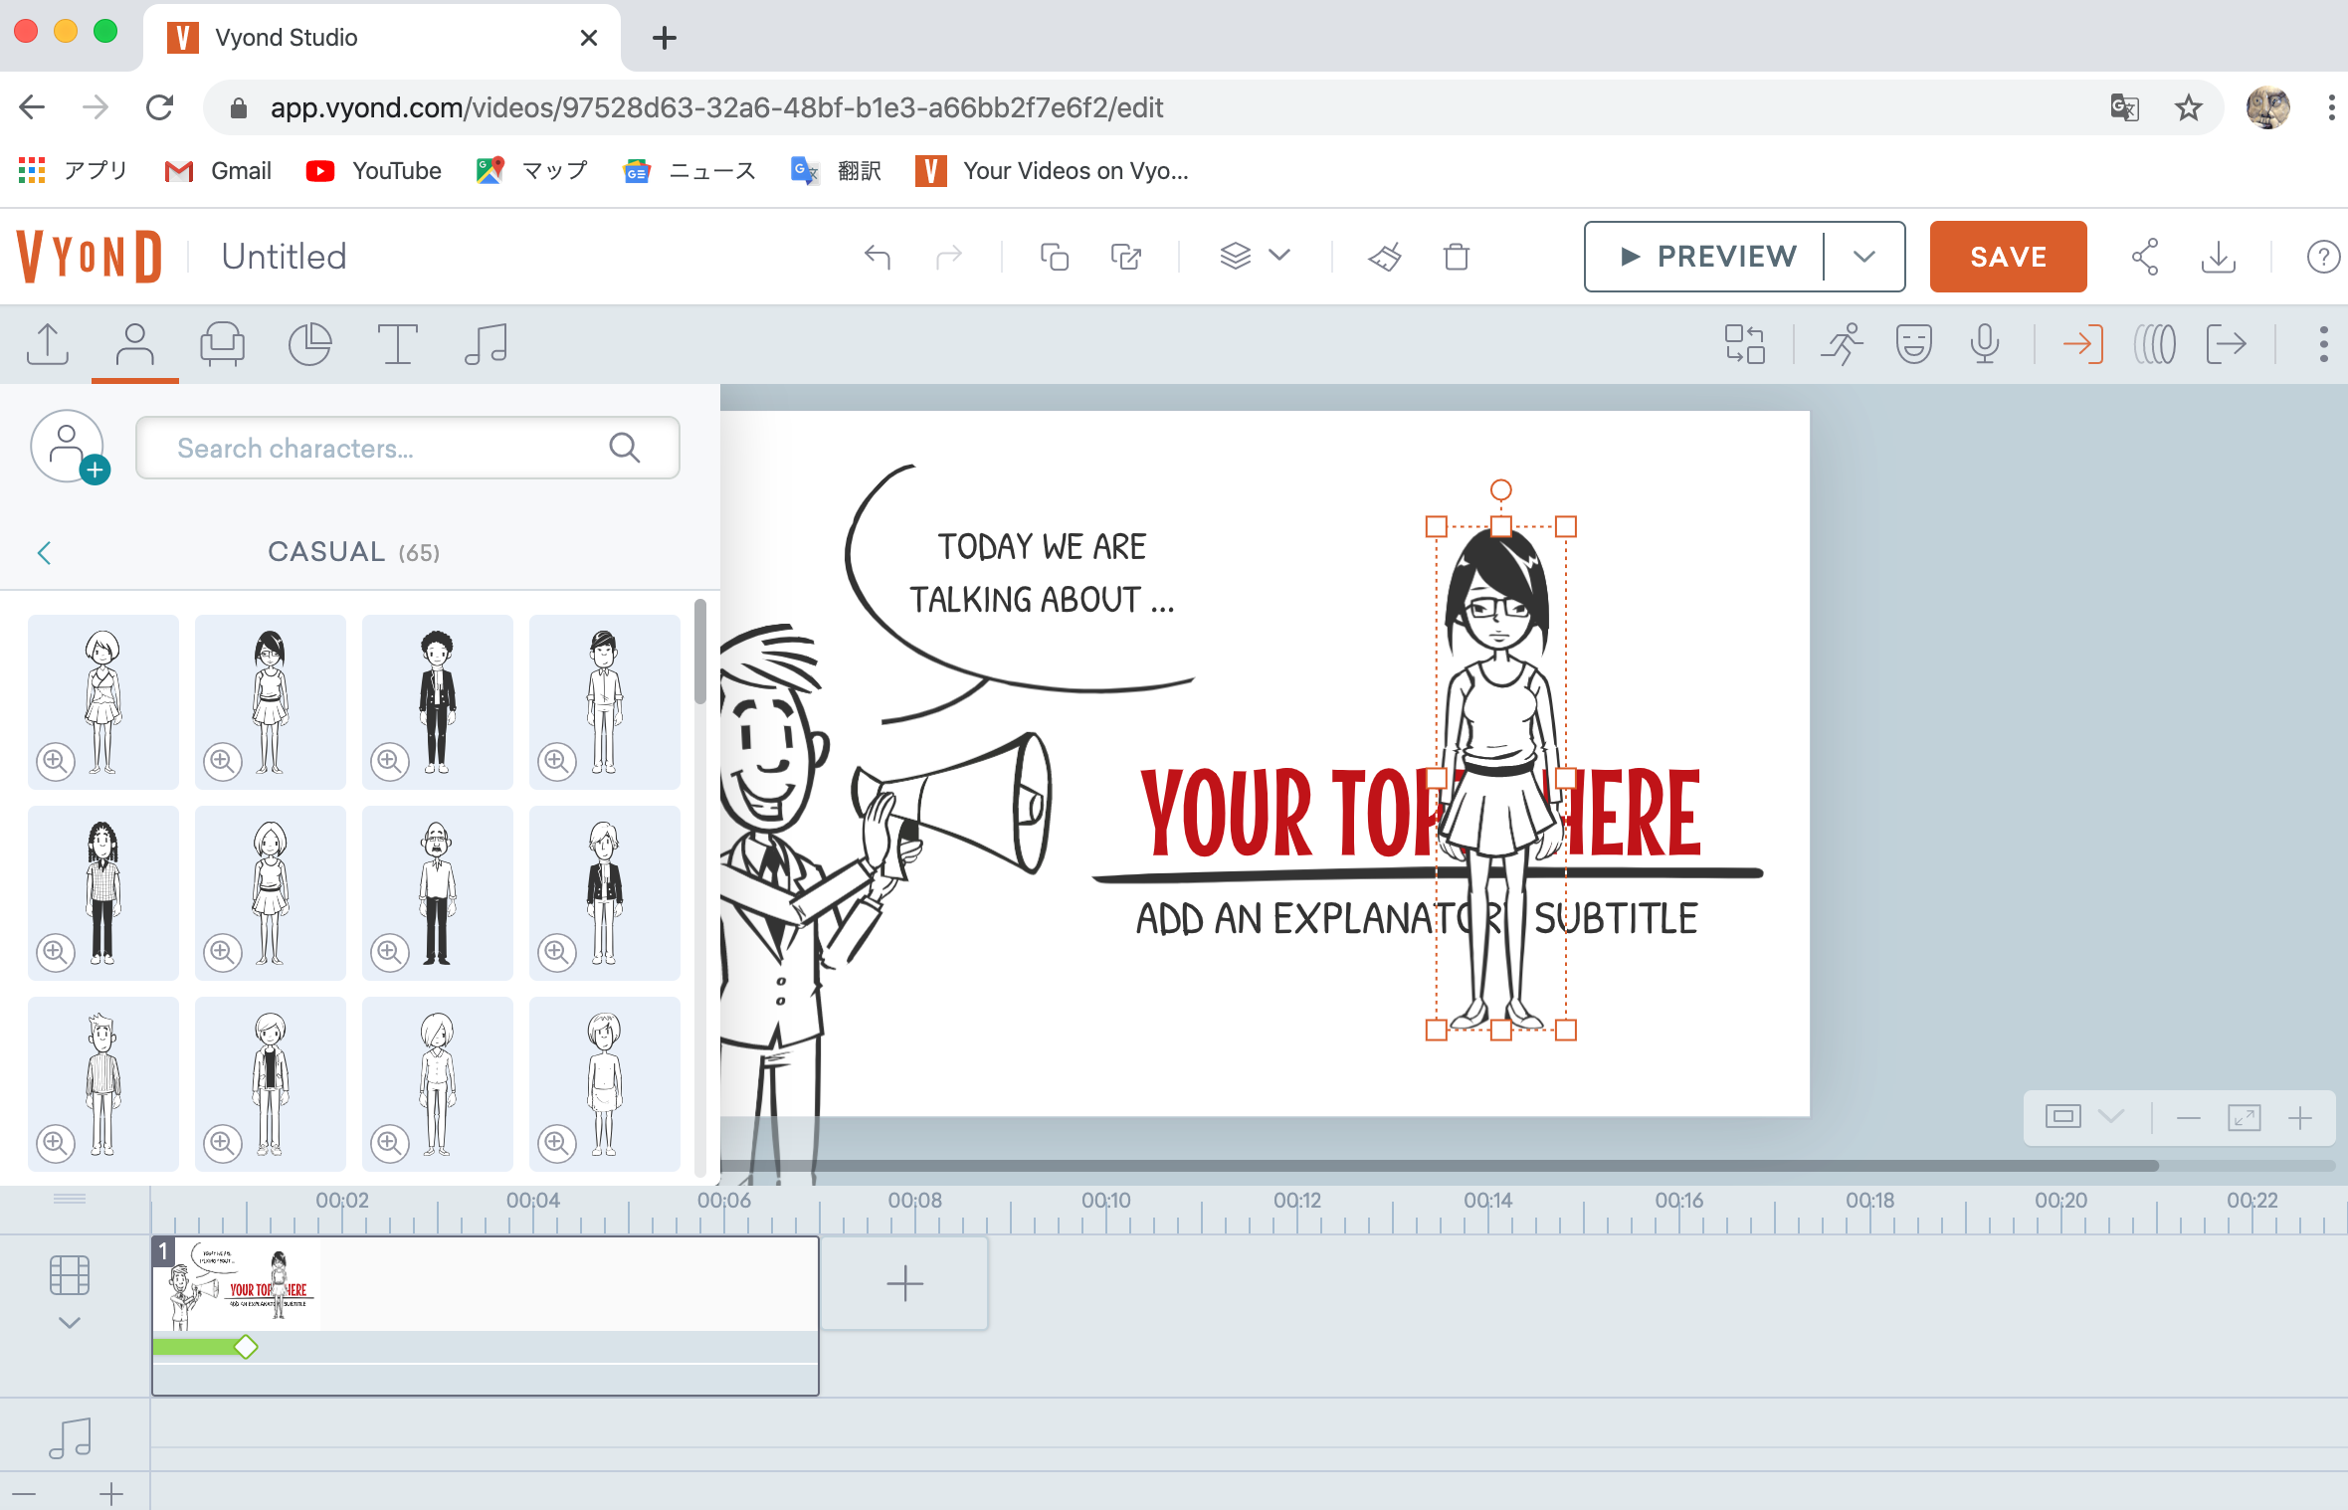
Task: Open the Props library tab
Action: click(222, 345)
